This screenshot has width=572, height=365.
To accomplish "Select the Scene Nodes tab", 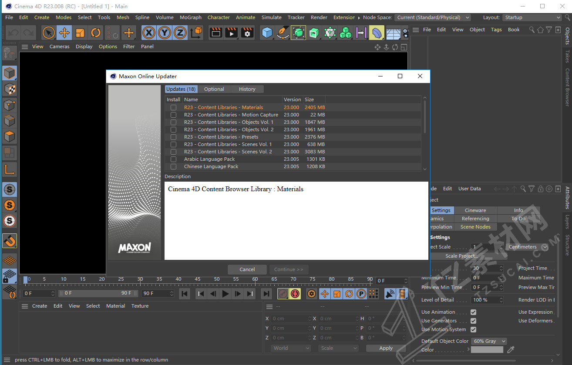I will tap(475, 227).
